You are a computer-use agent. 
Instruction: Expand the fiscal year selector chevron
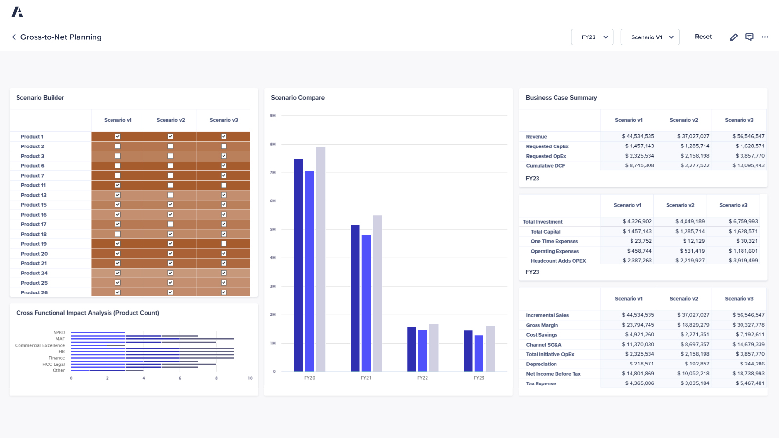[x=606, y=36]
